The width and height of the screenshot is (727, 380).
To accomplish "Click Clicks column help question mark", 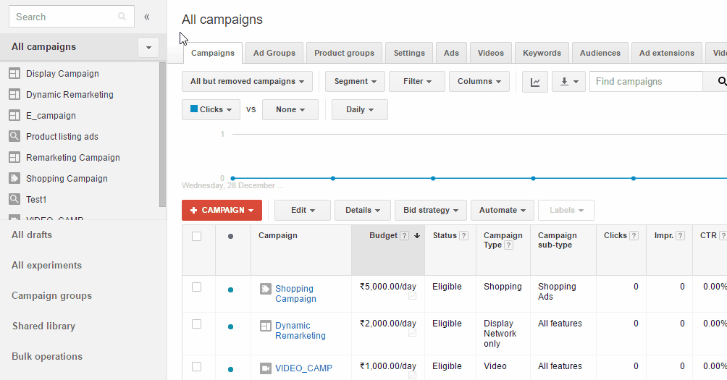I will click(634, 235).
